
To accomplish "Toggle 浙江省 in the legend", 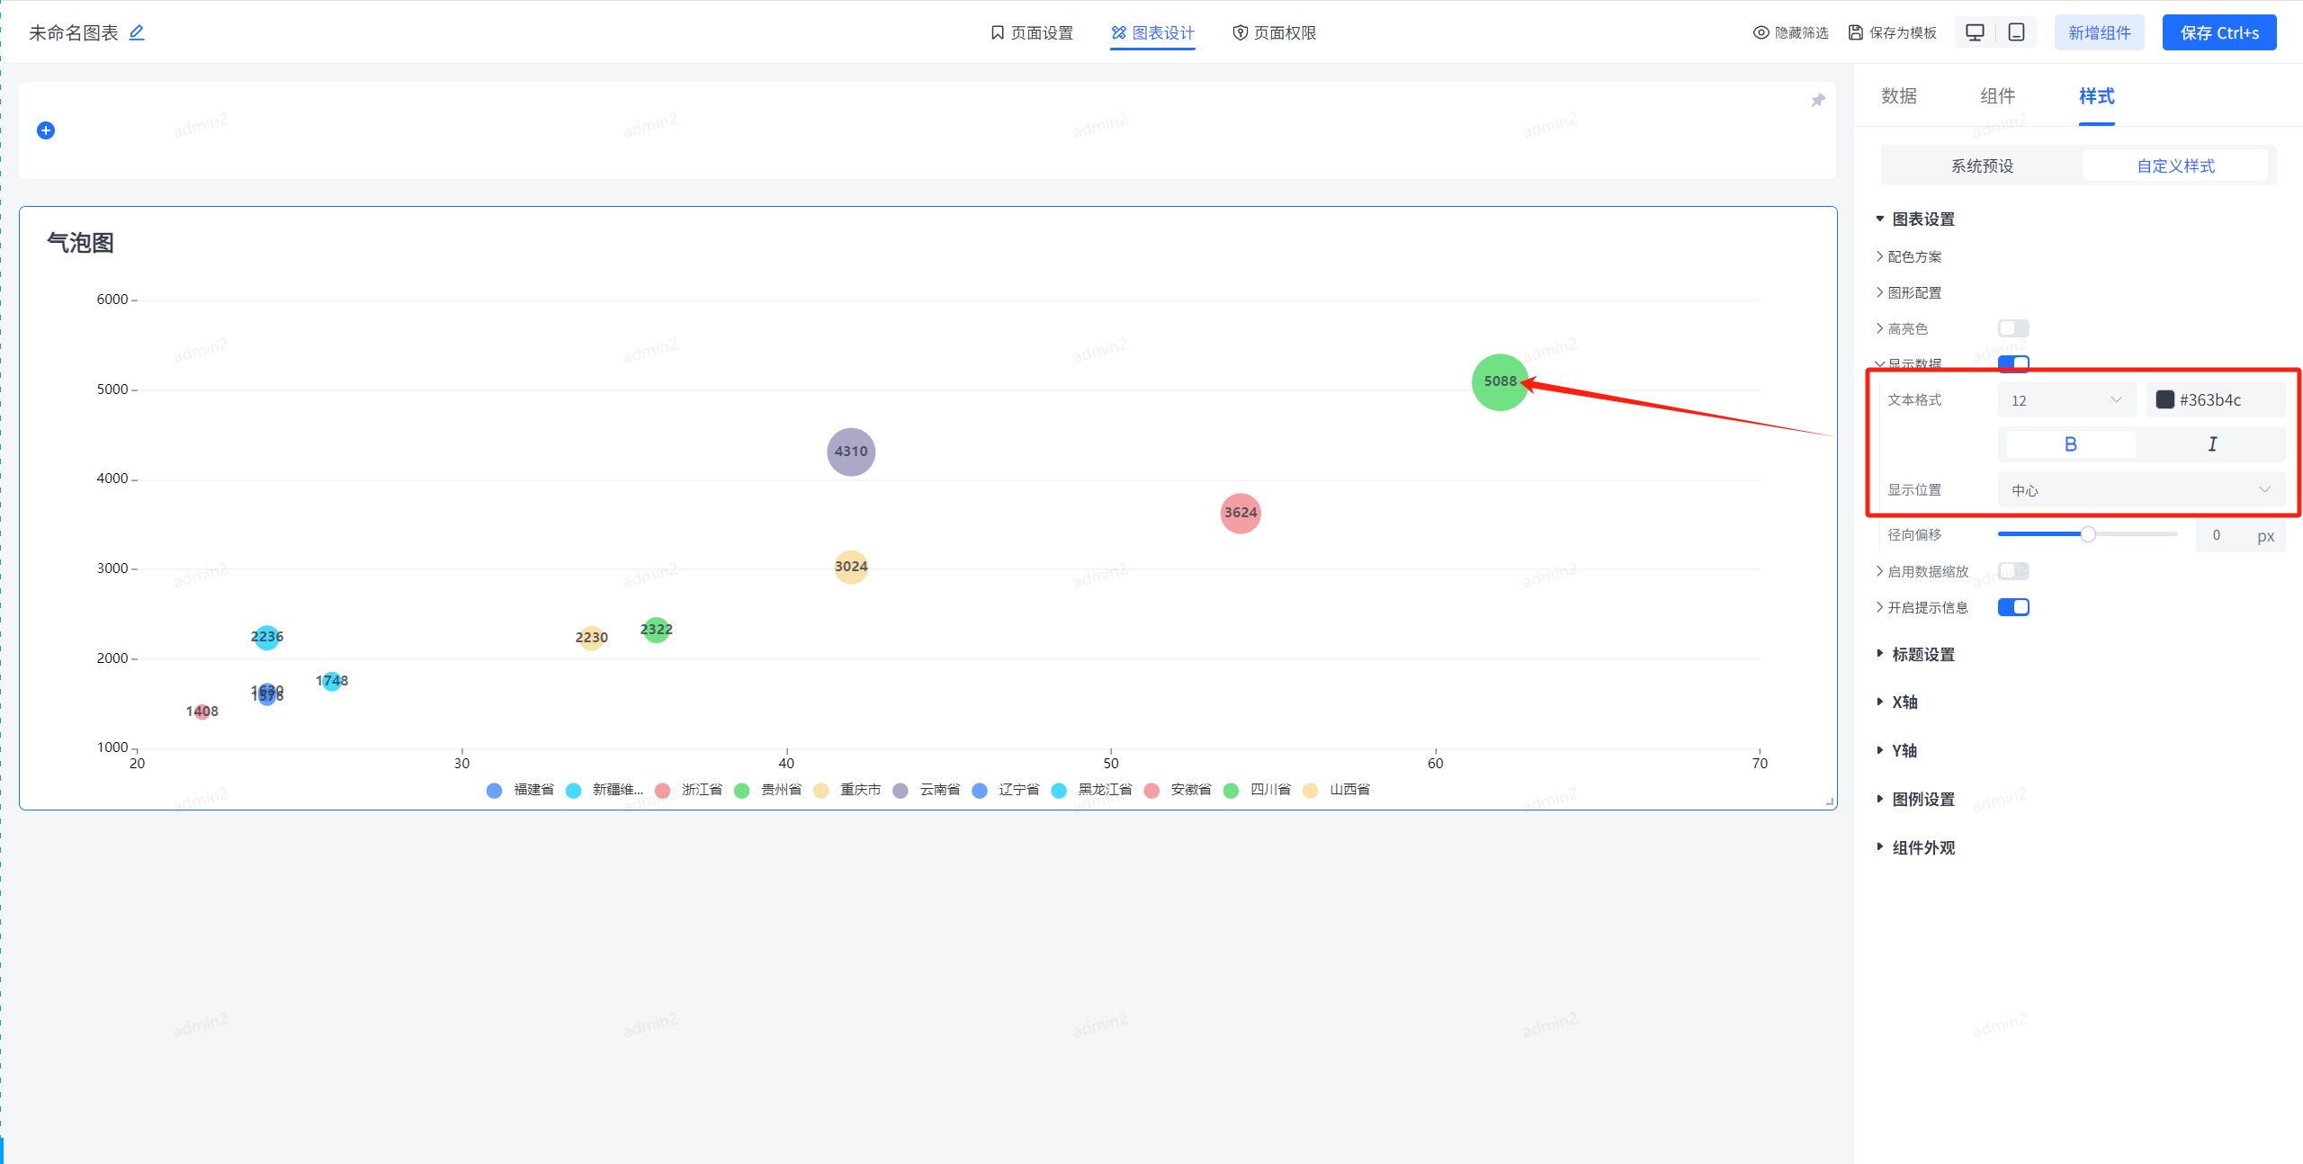I will [x=689, y=790].
